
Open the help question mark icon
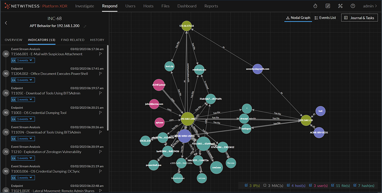353,6
